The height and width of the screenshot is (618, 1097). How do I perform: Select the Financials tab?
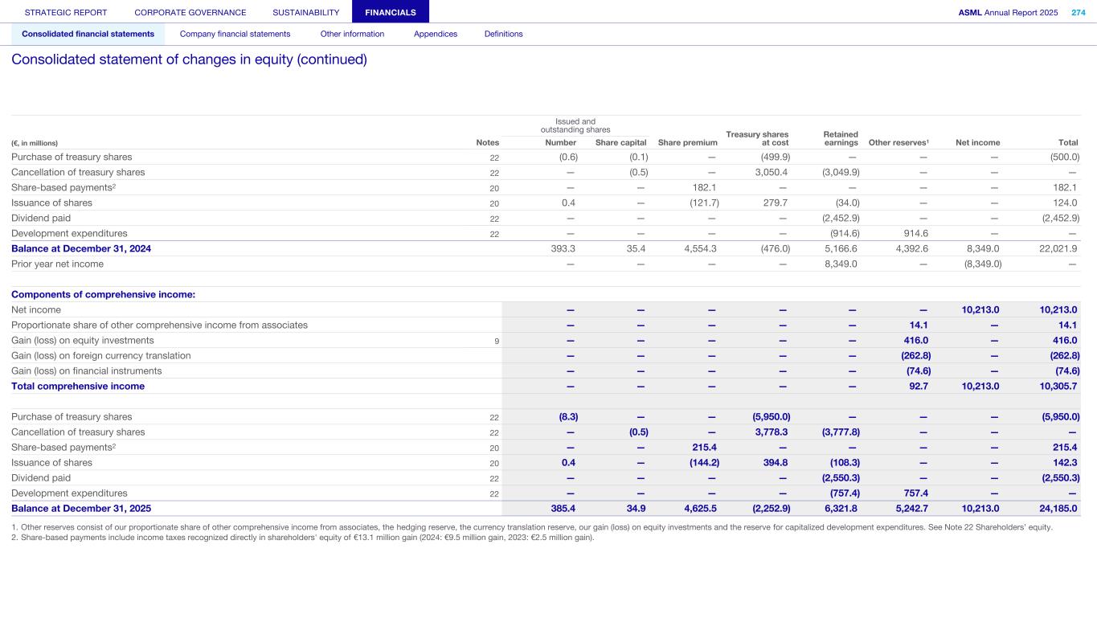point(391,13)
